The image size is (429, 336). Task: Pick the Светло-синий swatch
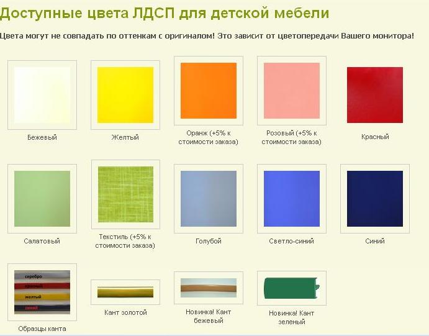(292, 199)
